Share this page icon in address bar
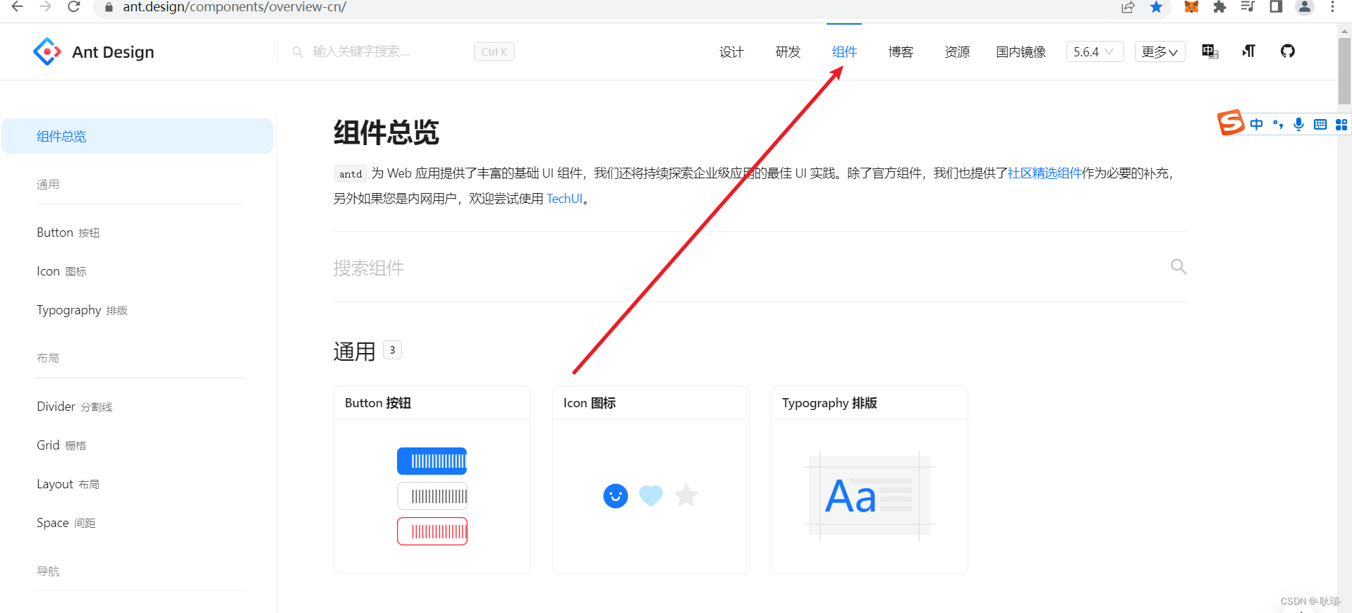The height and width of the screenshot is (613, 1352). pos(1128,7)
